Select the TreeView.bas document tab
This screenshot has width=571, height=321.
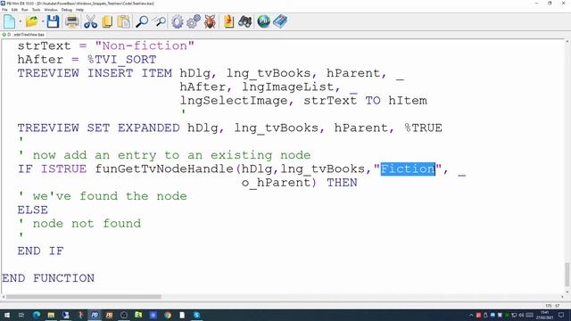(x=24, y=35)
